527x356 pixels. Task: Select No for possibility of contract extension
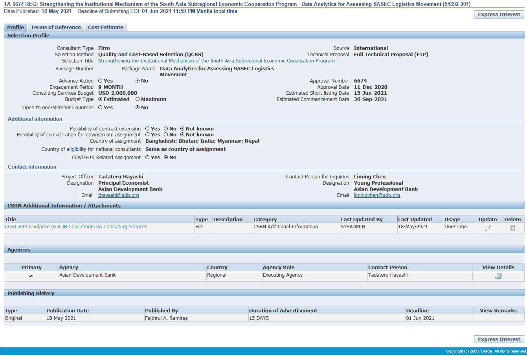tap(166, 128)
